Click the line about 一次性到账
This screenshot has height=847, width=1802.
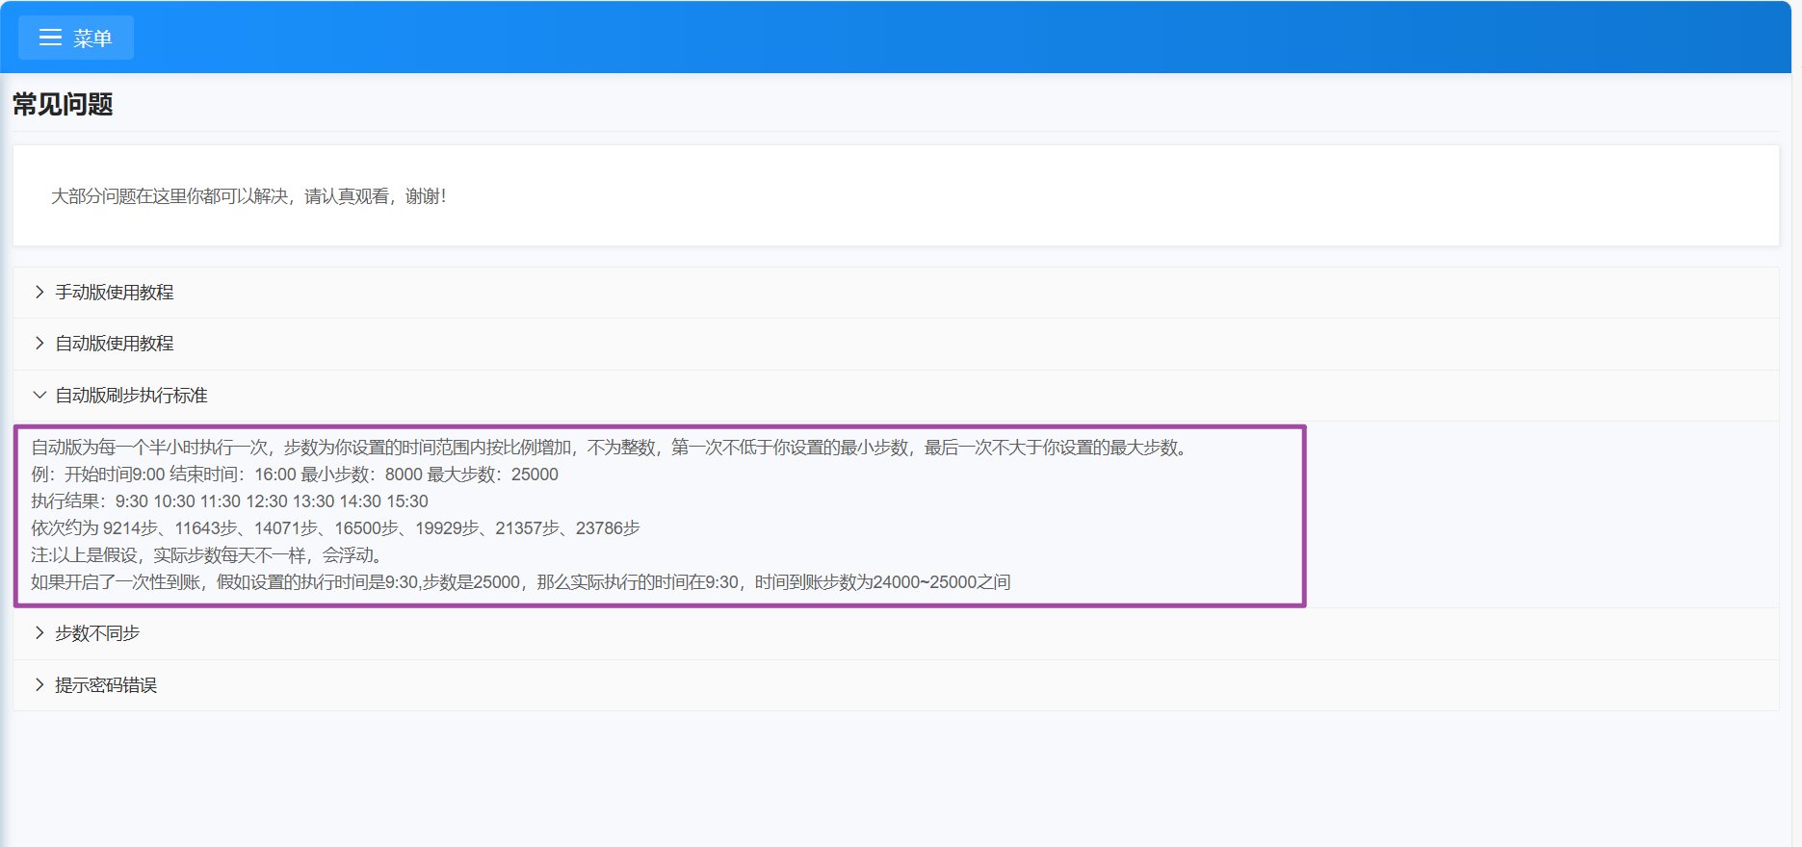tap(520, 582)
